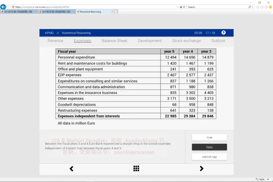
Task: Click the zoom level magnifier icon
Action: [257, 179]
